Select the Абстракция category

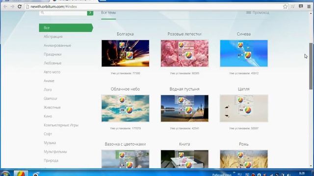click(53, 37)
